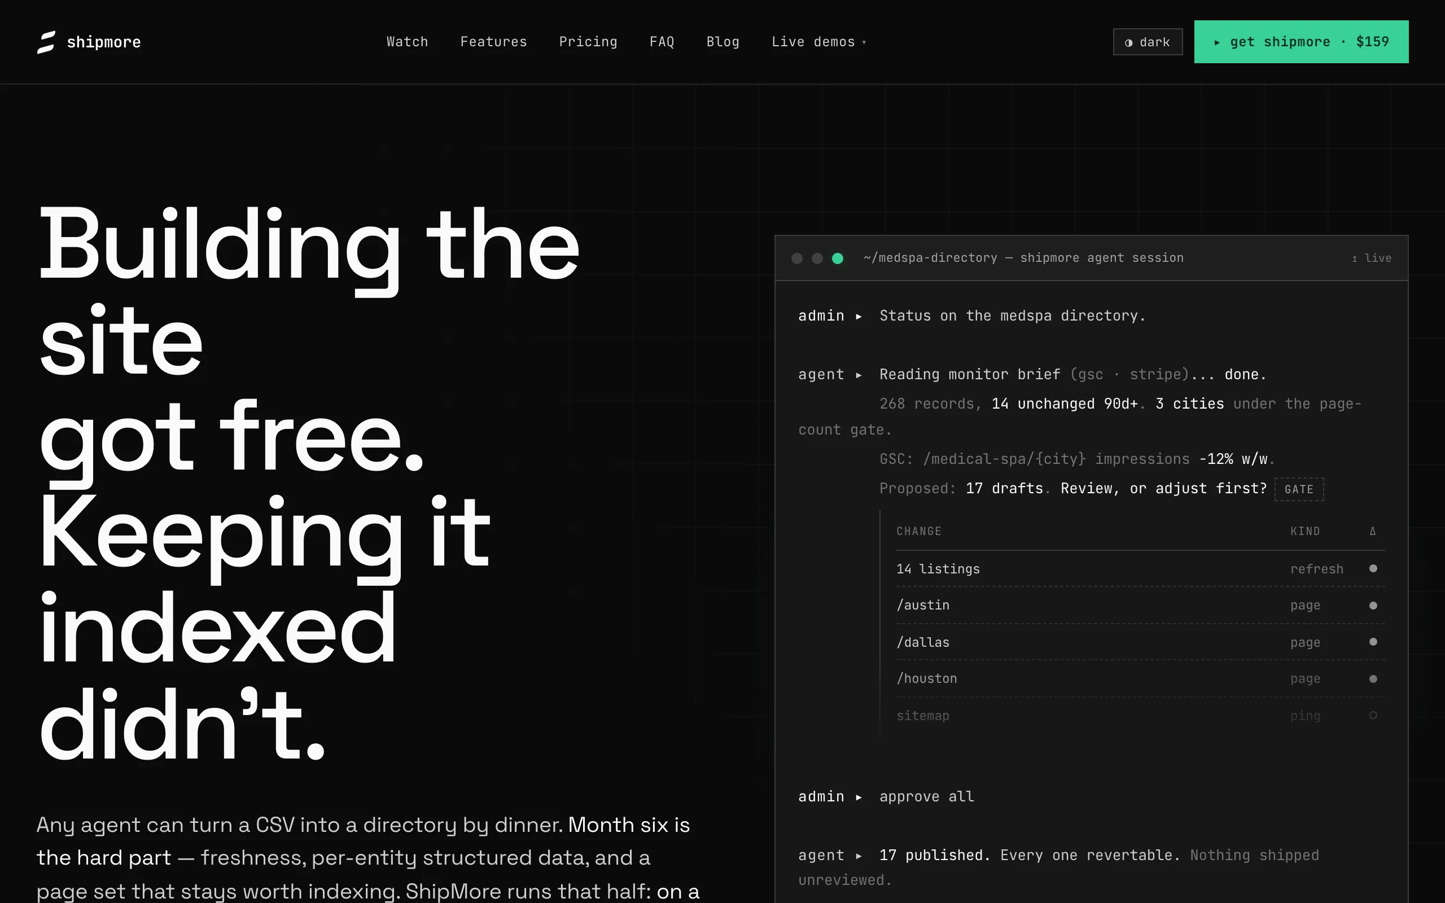
Task: Expand the Live demos dropdown
Action: [818, 42]
